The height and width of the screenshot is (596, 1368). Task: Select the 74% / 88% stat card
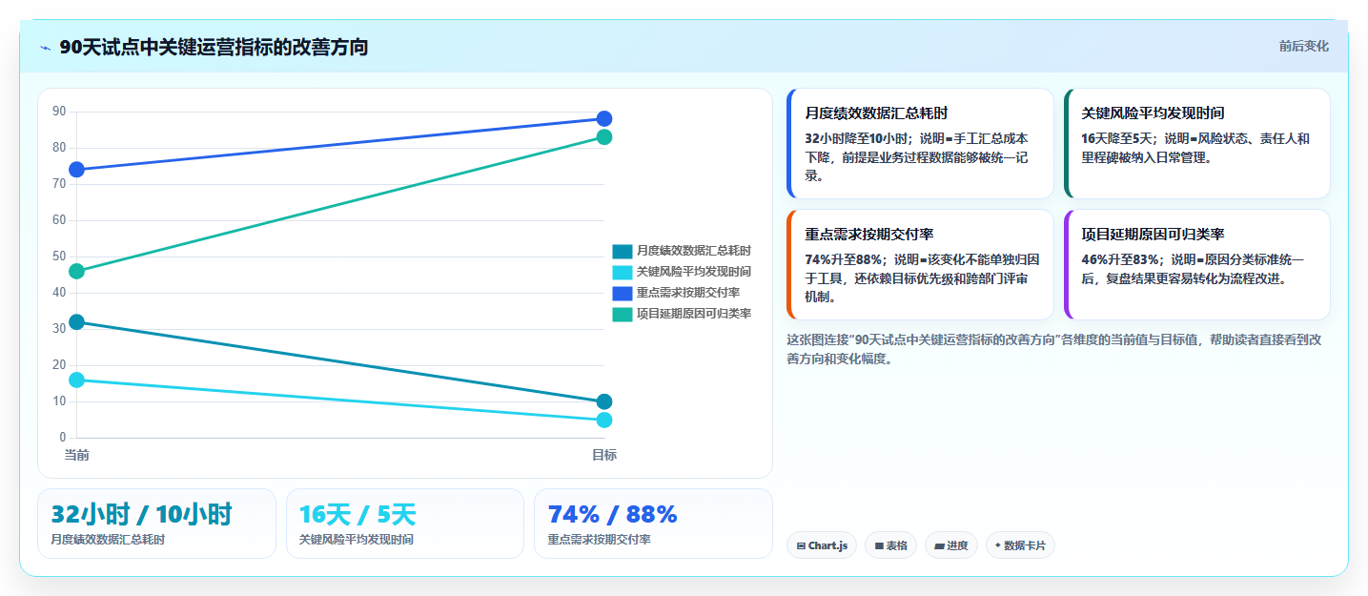(653, 524)
